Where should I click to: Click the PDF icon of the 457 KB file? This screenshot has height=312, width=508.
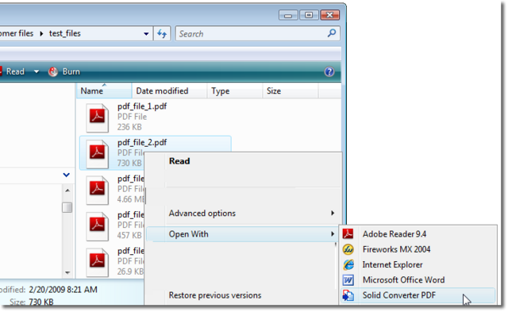[97, 226]
